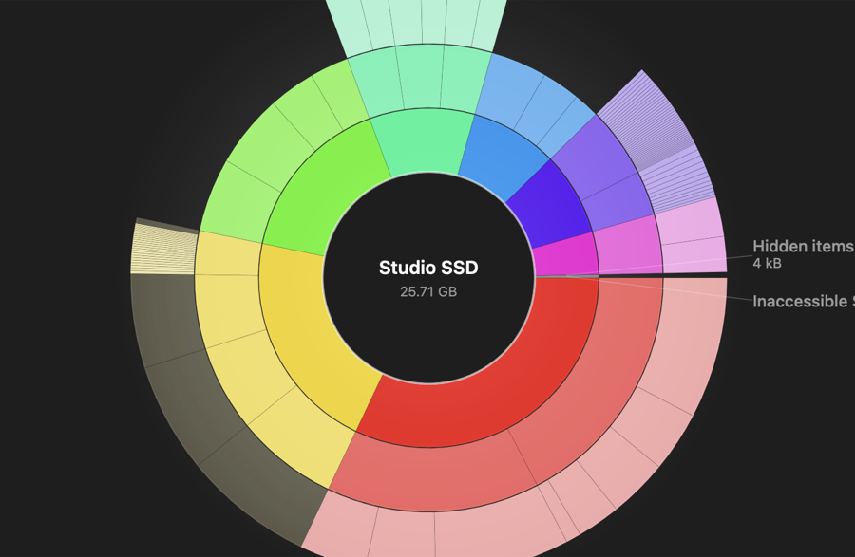Click the '4 kB' size value
855x557 pixels.
[x=768, y=264]
